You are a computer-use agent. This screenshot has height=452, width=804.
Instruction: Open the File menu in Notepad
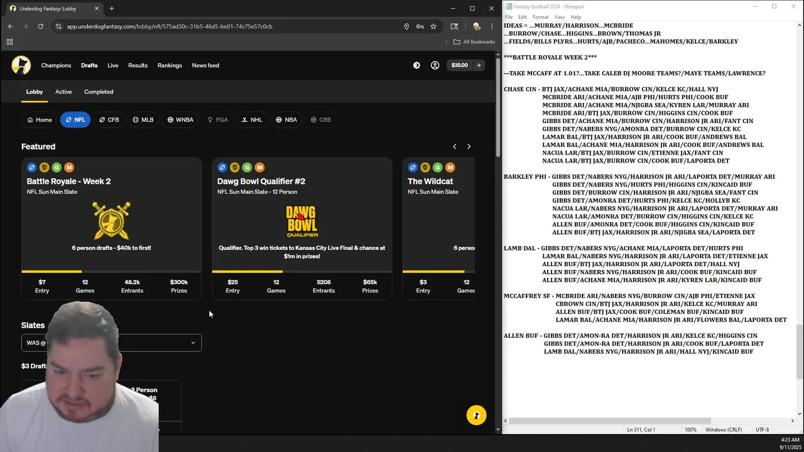pos(509,17)
